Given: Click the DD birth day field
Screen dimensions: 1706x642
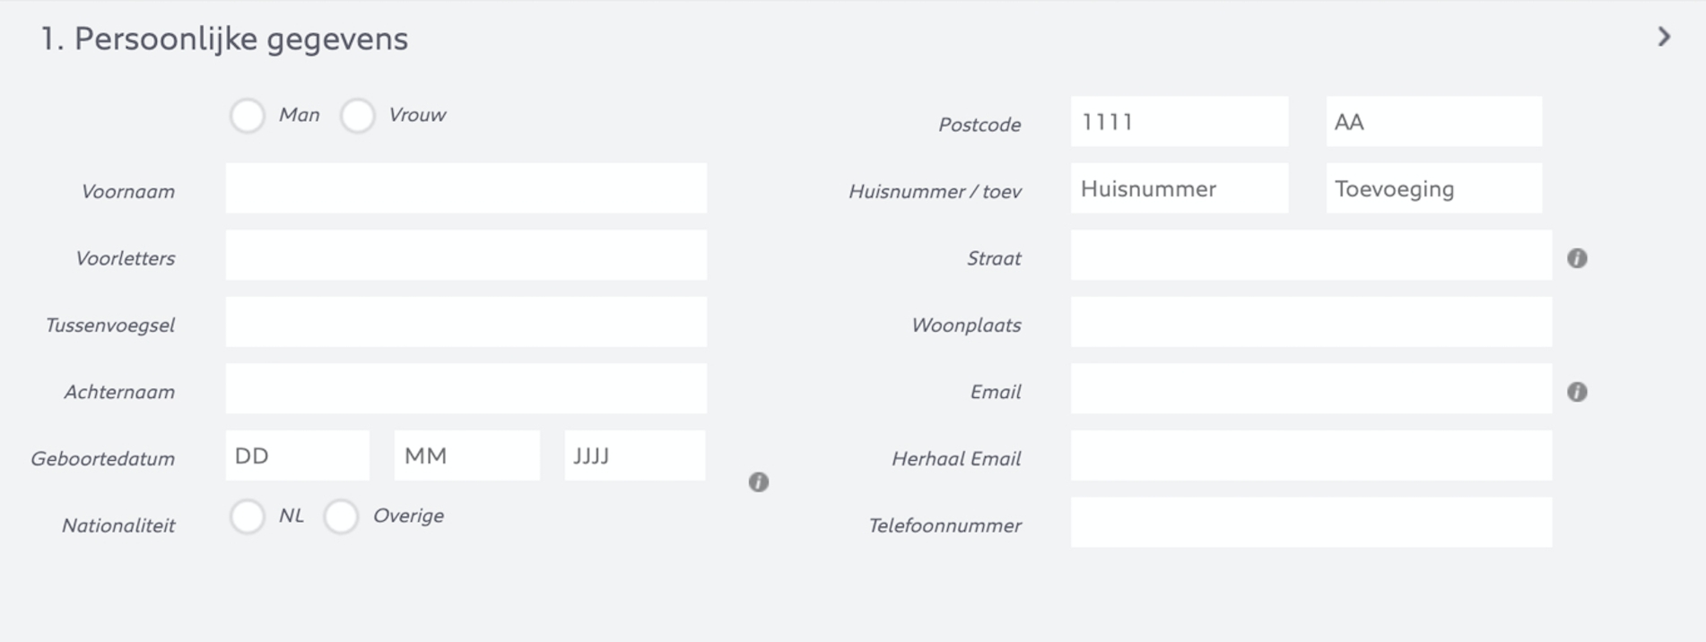Looking at the screenshot, I should tap(297, 455).
